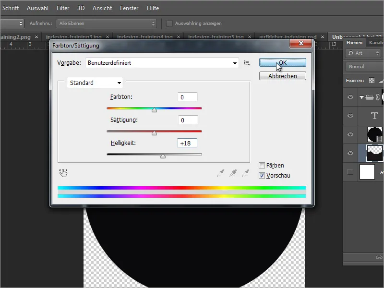The image size is (384, 288).
Task: Switch to aufkleber-indesign.psd document tab
Action: 288,37
